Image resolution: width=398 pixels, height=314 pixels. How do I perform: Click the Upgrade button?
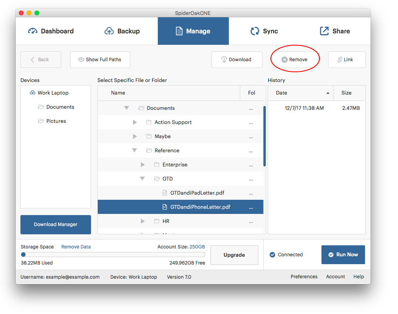click(234, 255)
